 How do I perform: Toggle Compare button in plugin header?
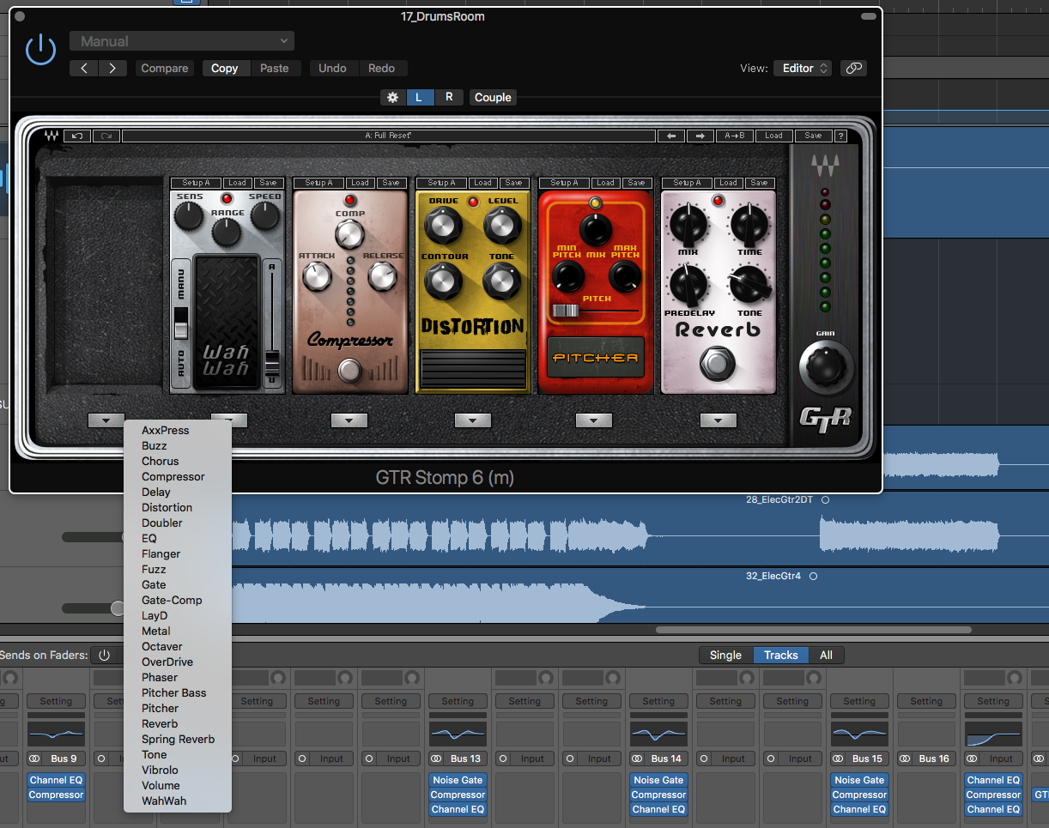point(165,69)
